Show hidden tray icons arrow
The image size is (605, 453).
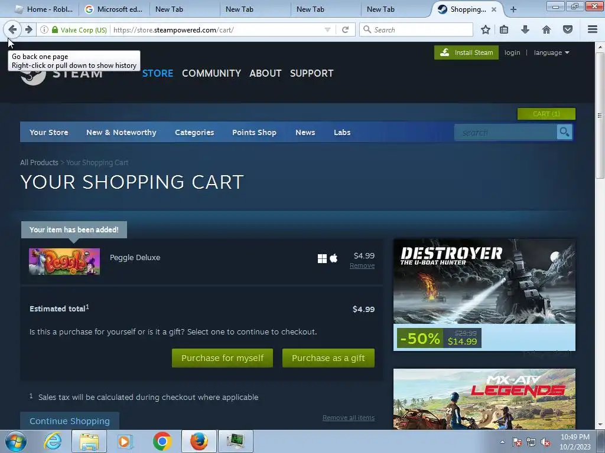(502, 442)
